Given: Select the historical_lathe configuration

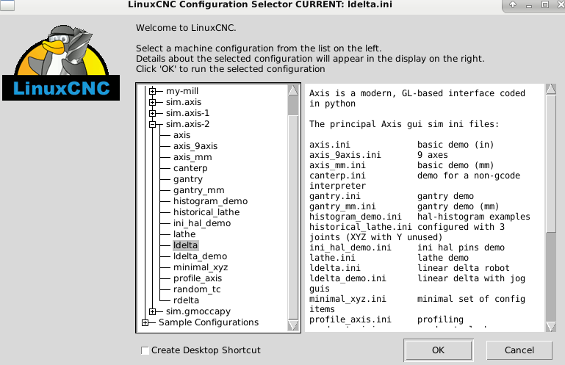Looking at the screenshot, I should [x=206, y=212].
